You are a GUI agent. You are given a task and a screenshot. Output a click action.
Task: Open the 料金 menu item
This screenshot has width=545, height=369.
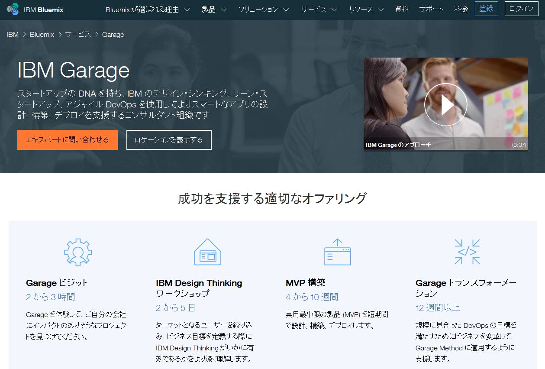click(461, 9)
